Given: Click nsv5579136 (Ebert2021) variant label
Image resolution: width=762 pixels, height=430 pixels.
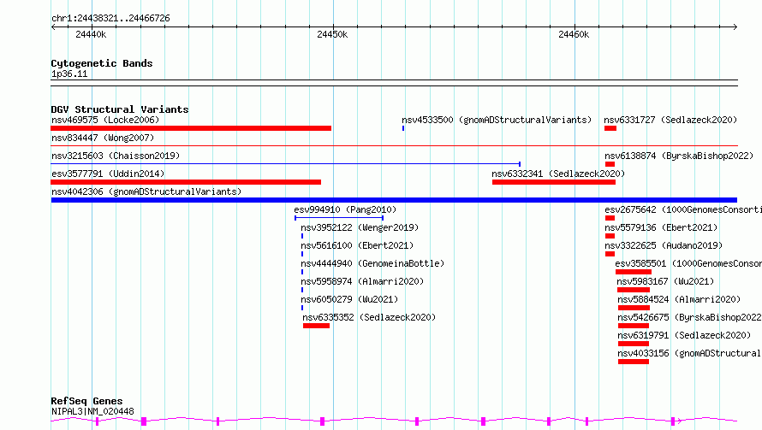Looking at the screenshot, I should tap(661, 227).
